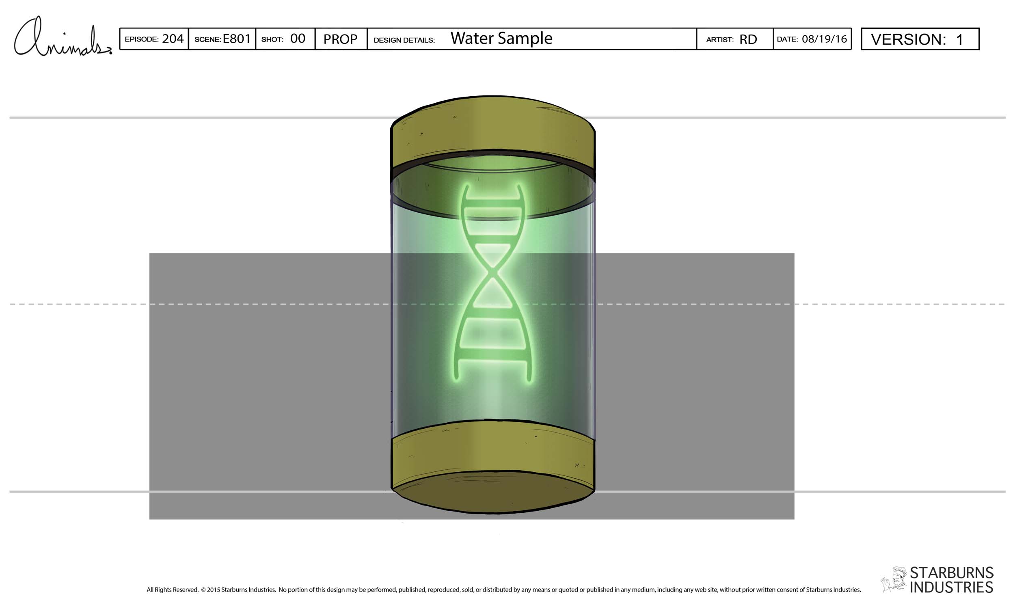Image resolution: width=1015 pixels, height=609 pixels.
Task: Click the ARTIST: field label
Action: (x=719, y=40)
